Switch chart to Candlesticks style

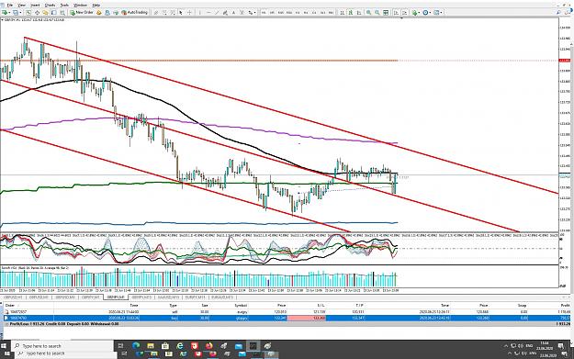pos(350,13)
